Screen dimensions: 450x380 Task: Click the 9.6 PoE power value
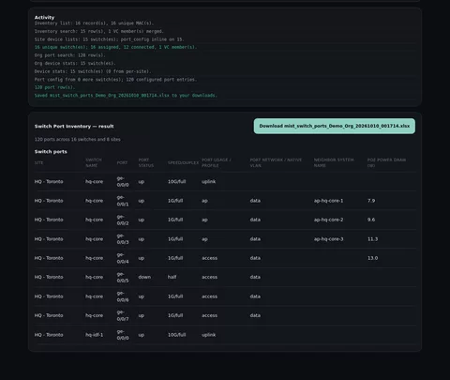pyautogui.click(x=371, y=220)
